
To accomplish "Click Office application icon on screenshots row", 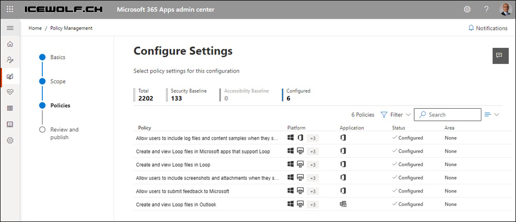I will click(x=343, y=177).
